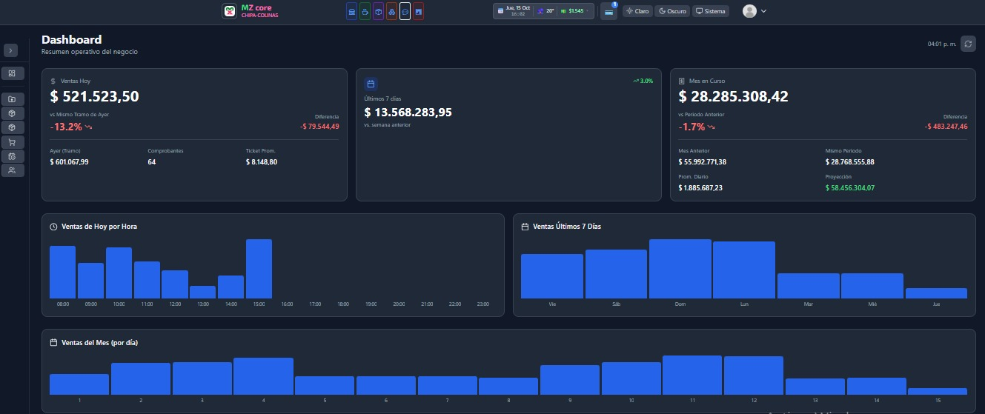Viewport: 985px width, 414px height.
Task: Click the Jue bar in last 7 days chart
Action: [936, 293]
